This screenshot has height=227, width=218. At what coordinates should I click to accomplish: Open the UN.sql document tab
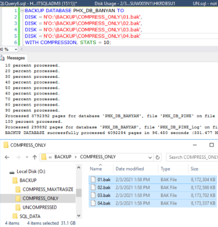coord(205,3)
